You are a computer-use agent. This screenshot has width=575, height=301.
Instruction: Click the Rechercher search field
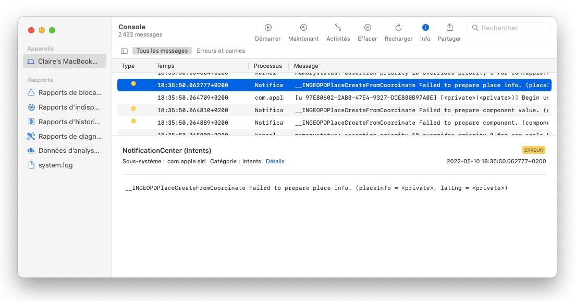tap(513, 28)
